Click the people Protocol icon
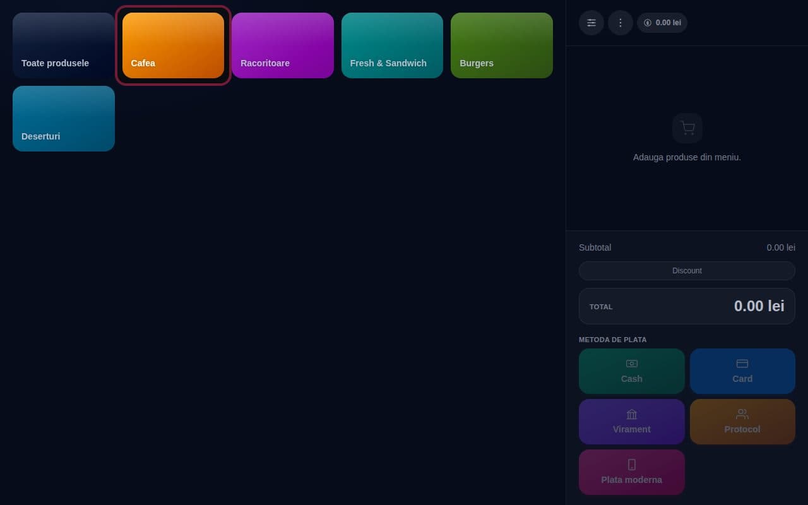The image size is (808, 505). coord(742,414)
